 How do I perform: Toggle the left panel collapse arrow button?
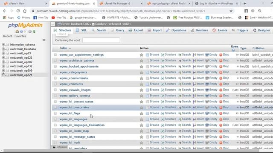point(53,24)
